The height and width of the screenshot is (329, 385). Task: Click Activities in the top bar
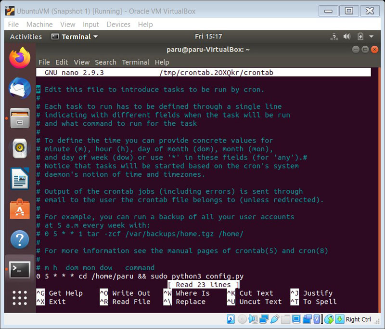click(26, 37)
